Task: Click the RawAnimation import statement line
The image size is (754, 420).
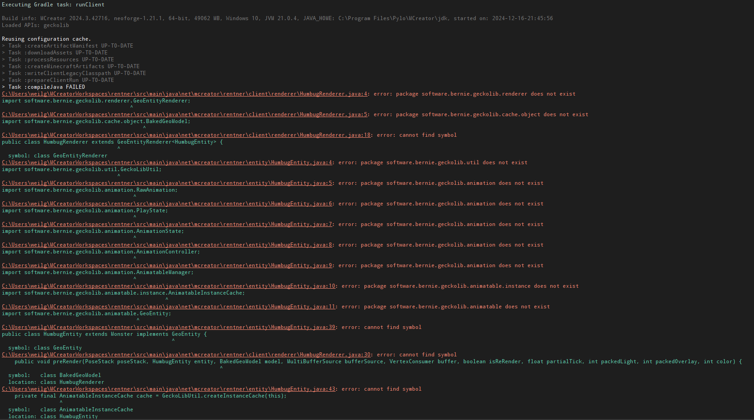Action: (x=90, y=190)
